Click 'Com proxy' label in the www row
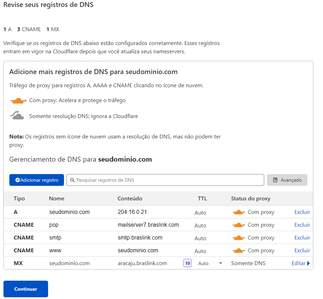This screenshot has height=299, width=323. 261,251
